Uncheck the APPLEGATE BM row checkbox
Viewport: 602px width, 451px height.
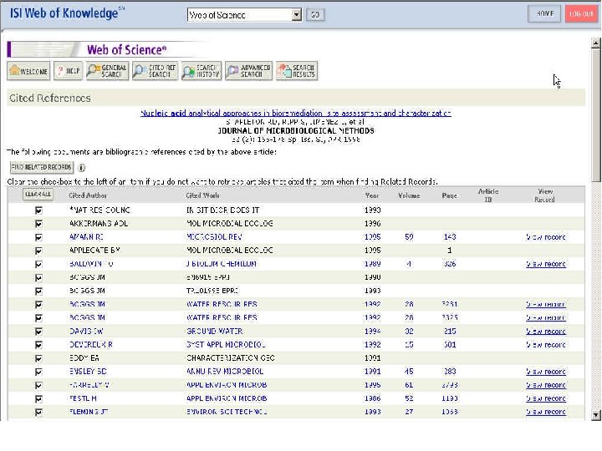click(x=38, y=251)
